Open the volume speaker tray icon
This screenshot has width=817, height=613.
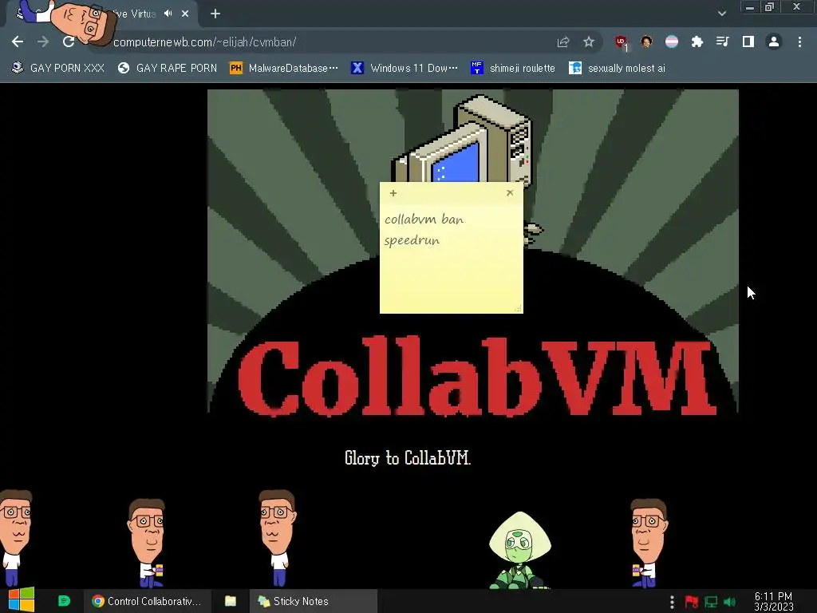(730, 602)
